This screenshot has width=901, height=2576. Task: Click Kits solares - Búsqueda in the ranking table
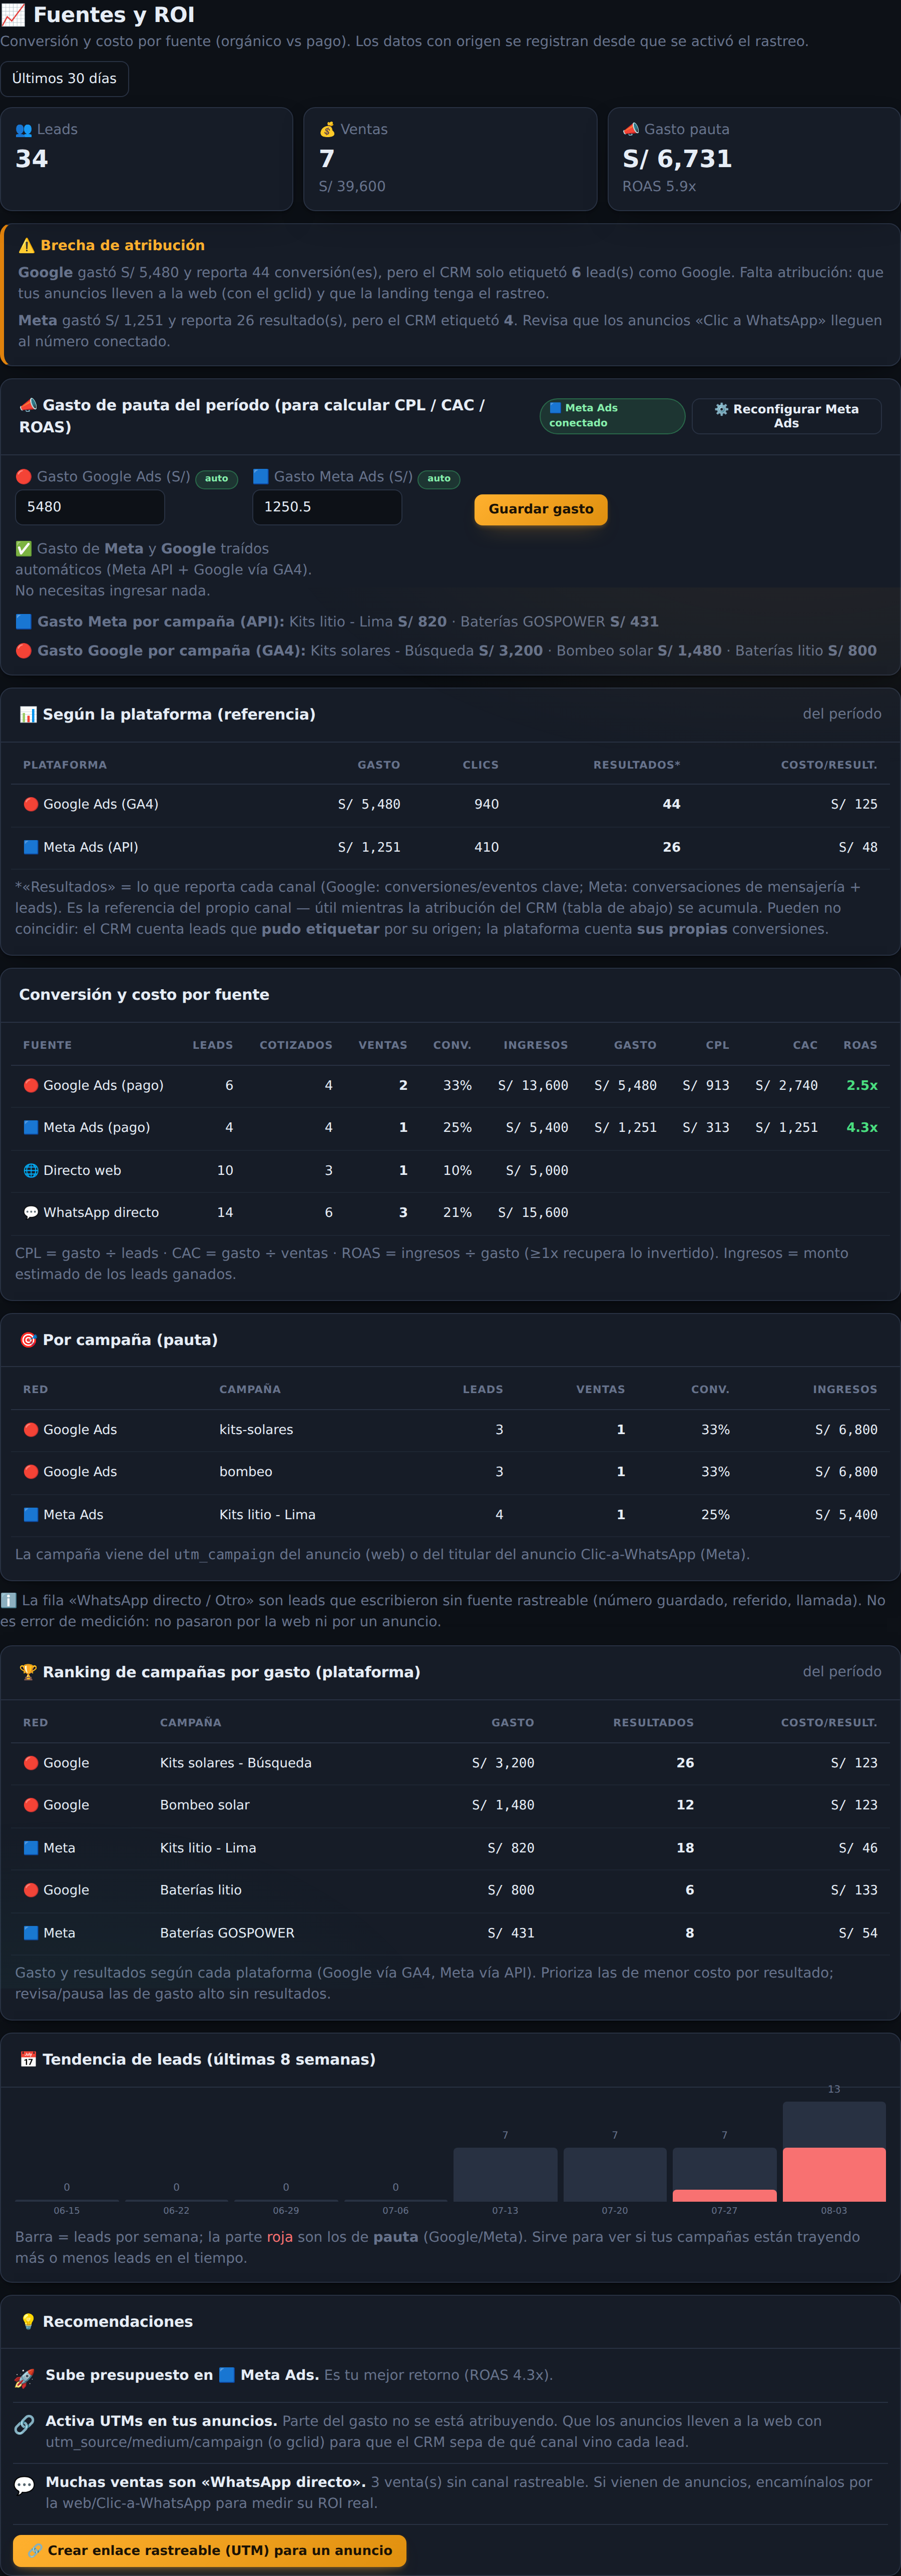(x=236, y=1763)
